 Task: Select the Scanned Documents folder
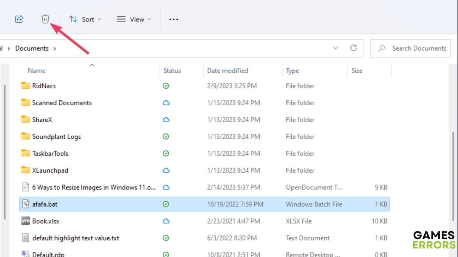[62, 103]
